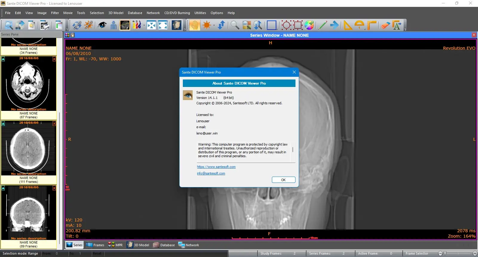Click the color wheel eyedropper tool
The width and height of the screenshot is (478, 257).
(309, 25)
